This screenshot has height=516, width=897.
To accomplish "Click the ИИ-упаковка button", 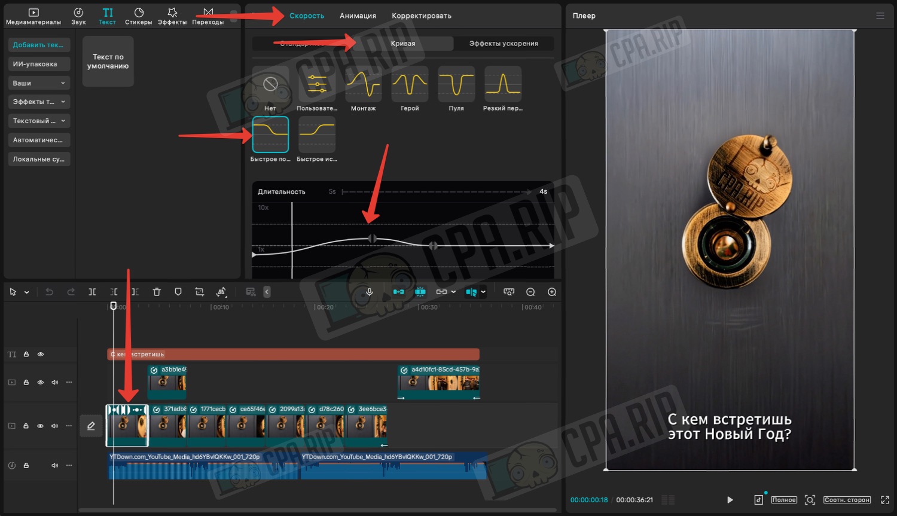I will [39, 64].
